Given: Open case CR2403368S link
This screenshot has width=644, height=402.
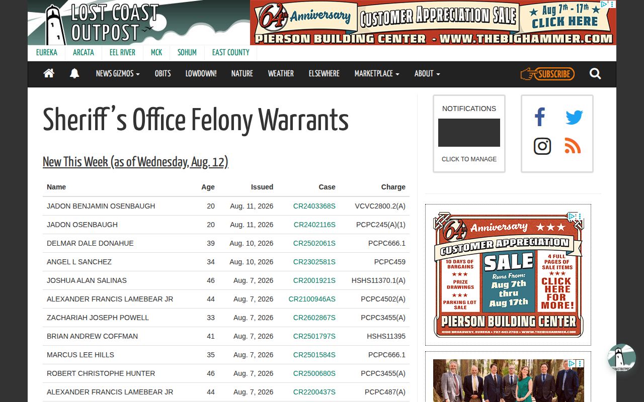Looking at the screenshot, I should (314, 206).
